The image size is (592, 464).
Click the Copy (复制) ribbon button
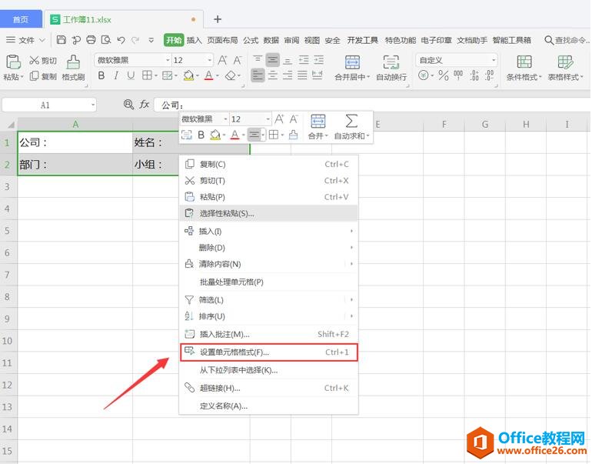point(42,76)
